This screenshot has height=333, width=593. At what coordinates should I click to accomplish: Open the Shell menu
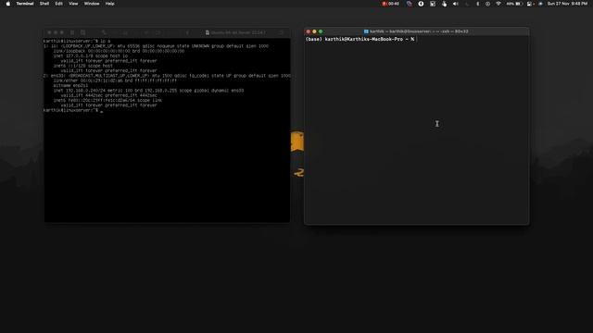(44, 4)
